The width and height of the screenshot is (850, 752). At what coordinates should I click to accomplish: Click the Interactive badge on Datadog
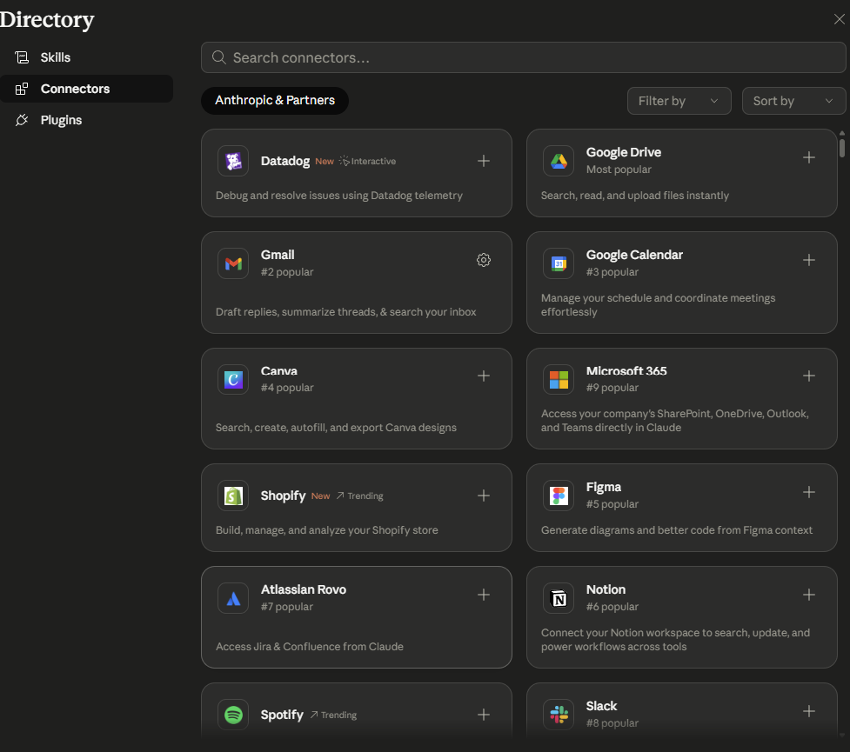(367, 161)
